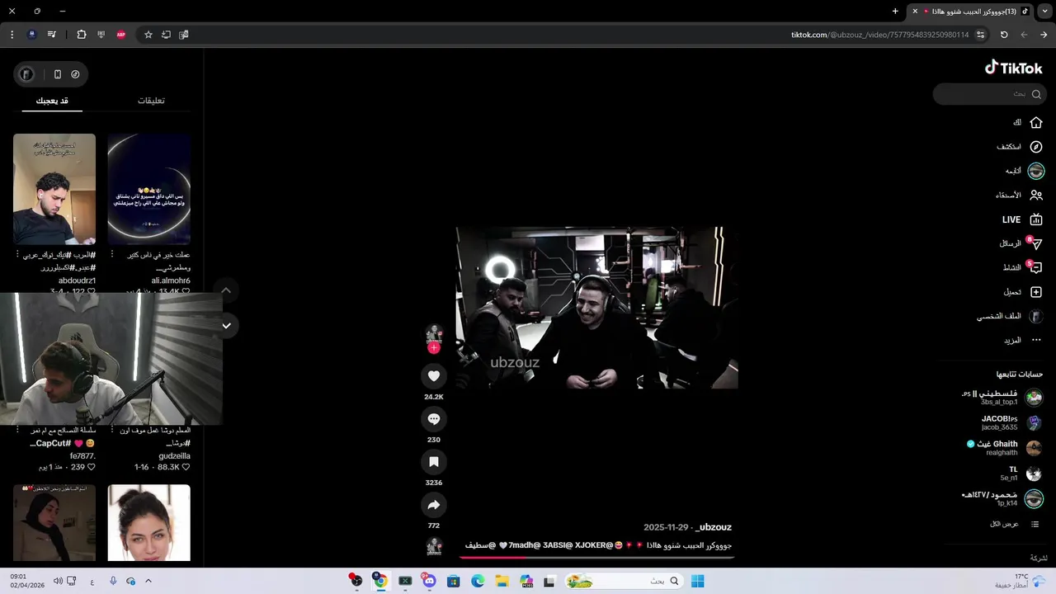Open the music disc avatar below share

434,546
